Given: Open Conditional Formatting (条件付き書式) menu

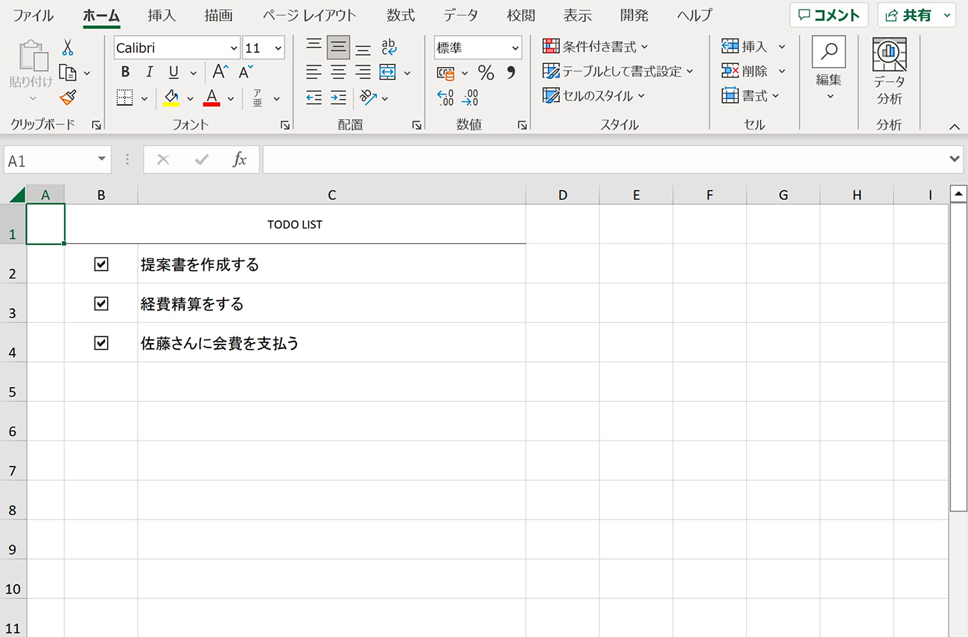Looking at the screenshot, I should click(595, 47).
